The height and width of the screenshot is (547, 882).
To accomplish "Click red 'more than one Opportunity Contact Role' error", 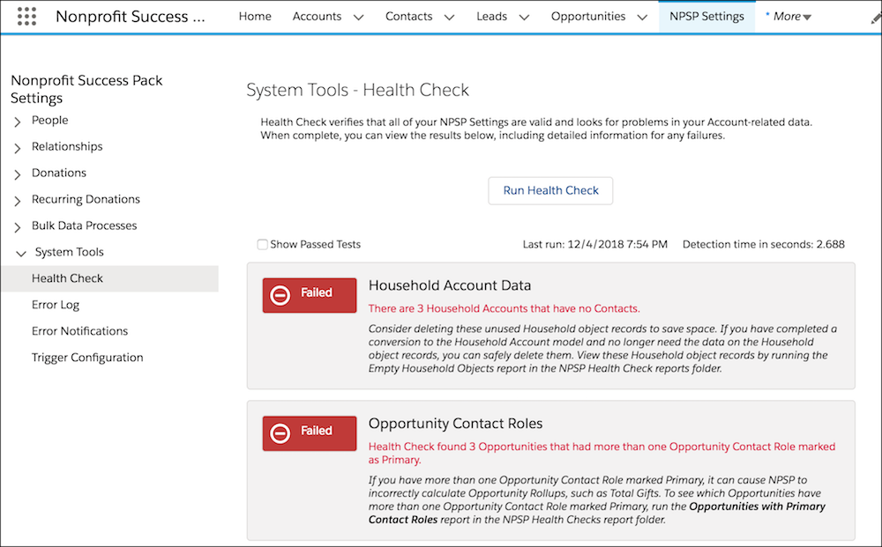I will coord(602,453).
